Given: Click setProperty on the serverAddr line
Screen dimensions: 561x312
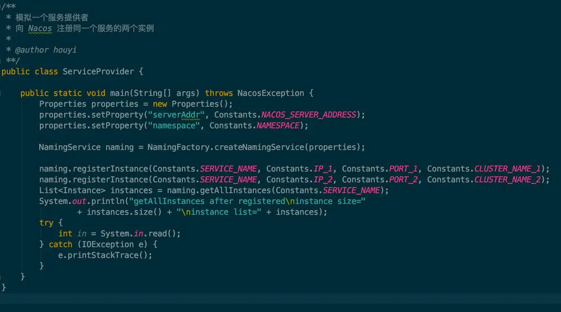Looking at the screenshot, I should pos(117,115).
